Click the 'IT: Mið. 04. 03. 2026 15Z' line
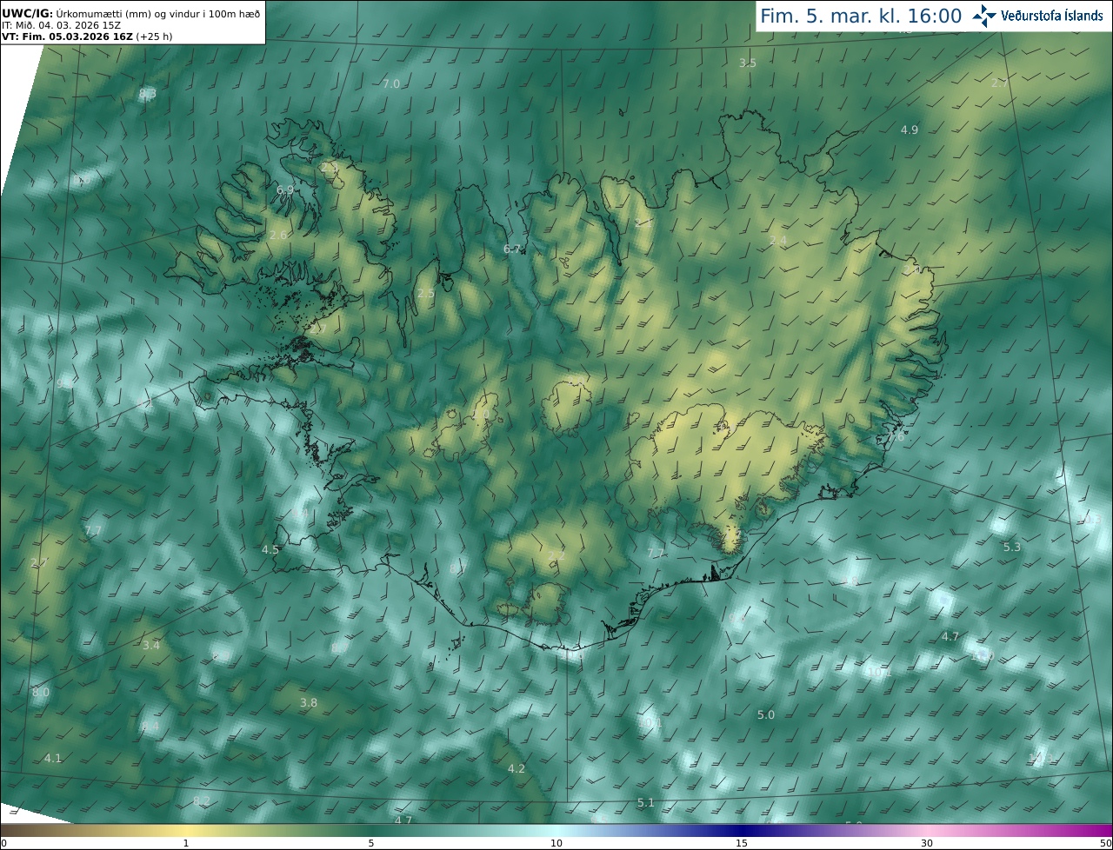This screenshot has width=1113, height=850. (x=61, y=24)
